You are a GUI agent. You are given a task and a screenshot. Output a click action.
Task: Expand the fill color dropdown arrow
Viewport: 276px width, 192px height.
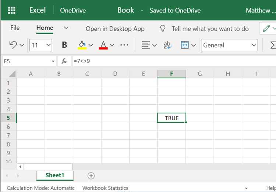[91, 45]
